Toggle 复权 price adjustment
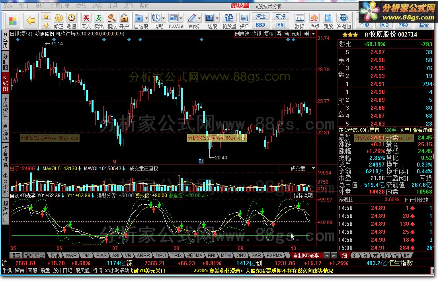439x281 pixels. pyautogui.click(x=269, y=34)
